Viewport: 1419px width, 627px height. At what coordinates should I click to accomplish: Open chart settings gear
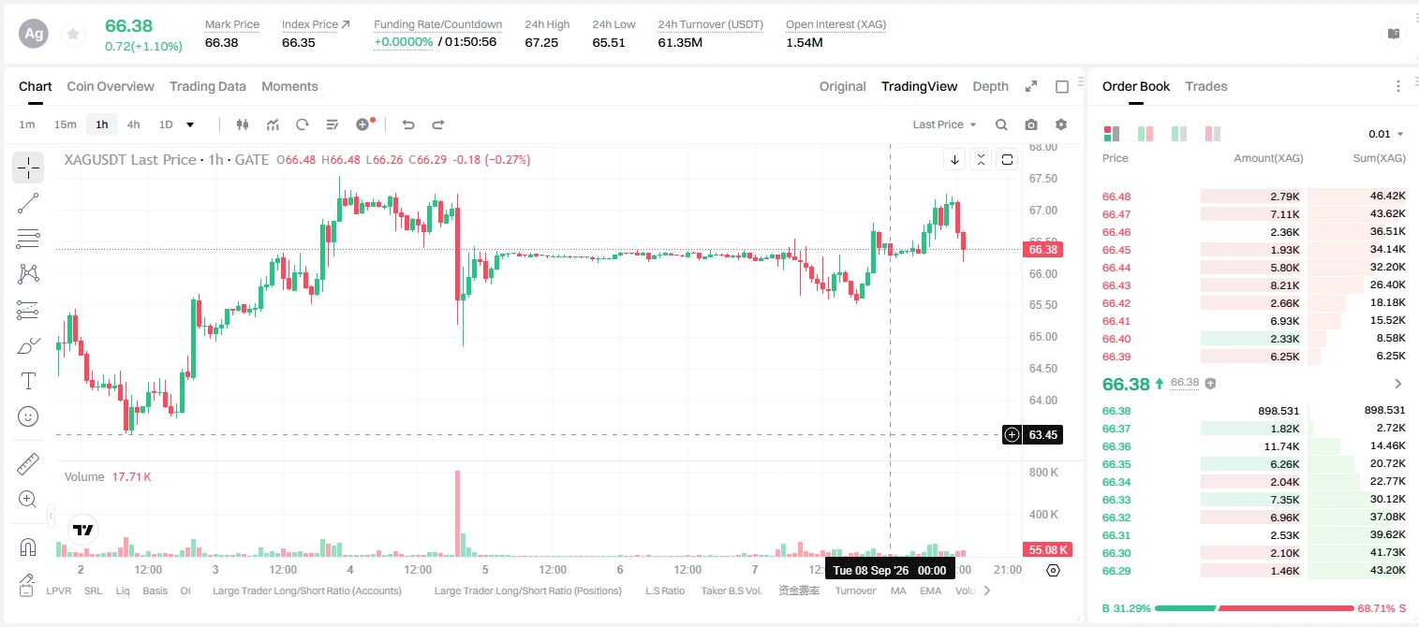[x=1061, y=124]
